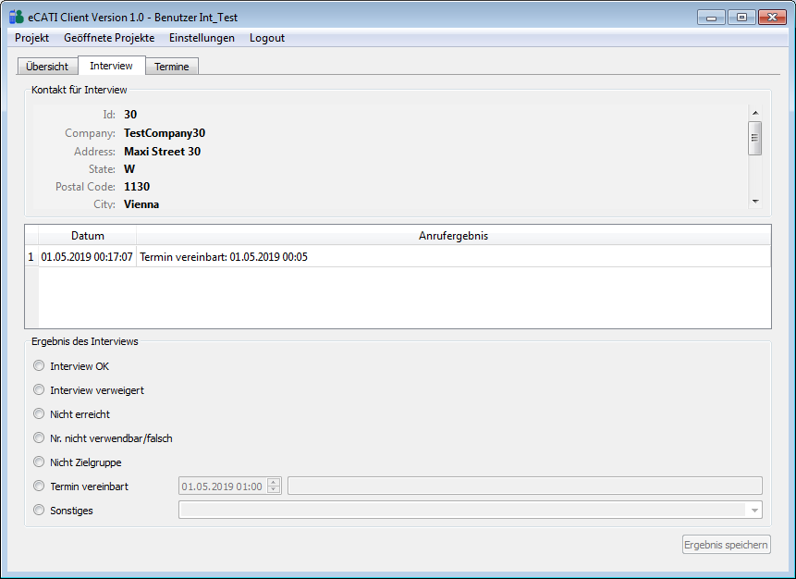Open the Einstellungen menu
Screen dimensions: 796x579
click(202, 38)
